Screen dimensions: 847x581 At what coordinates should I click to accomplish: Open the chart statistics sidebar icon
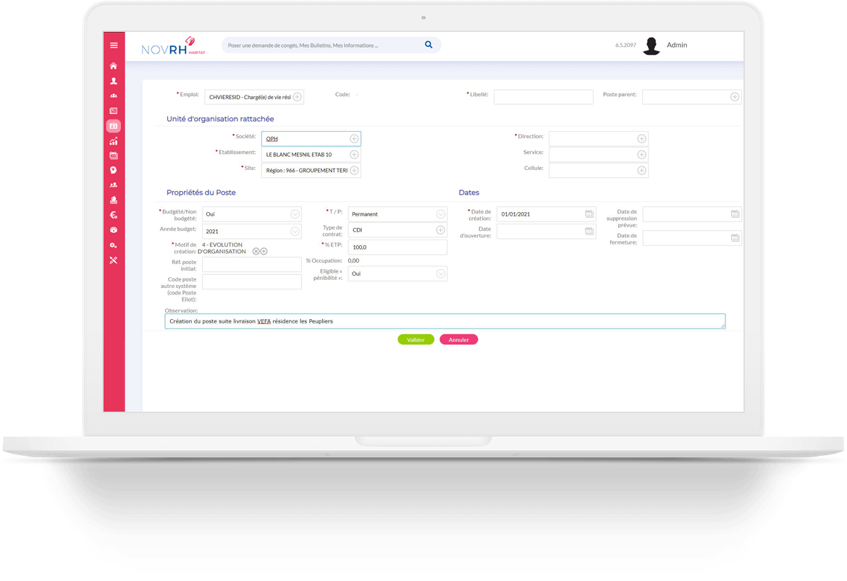(x=114, y=141)
